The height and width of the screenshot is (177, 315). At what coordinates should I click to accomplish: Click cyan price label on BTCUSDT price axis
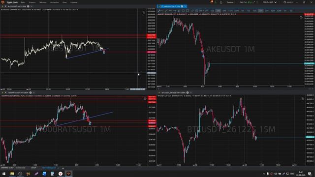[310, 137]
